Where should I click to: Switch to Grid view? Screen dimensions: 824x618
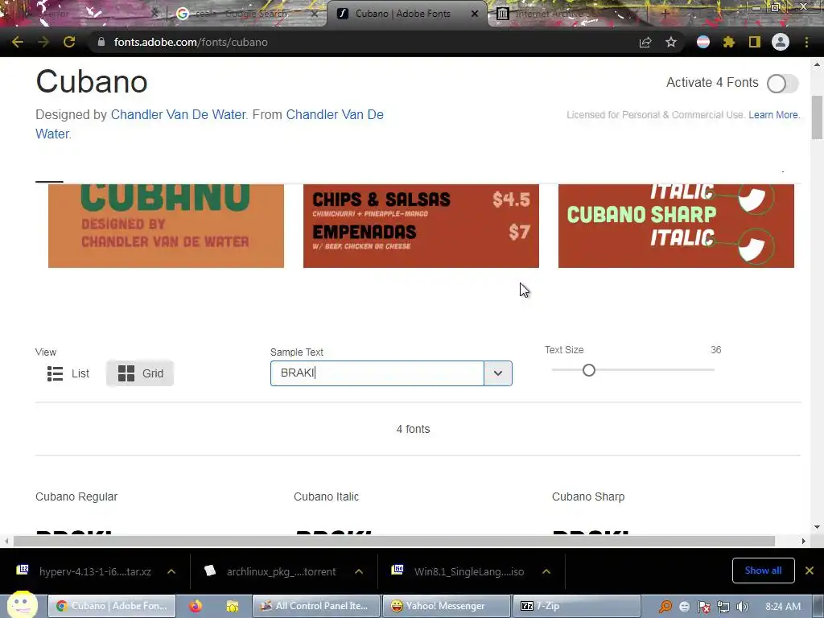(x=140, y=373)
